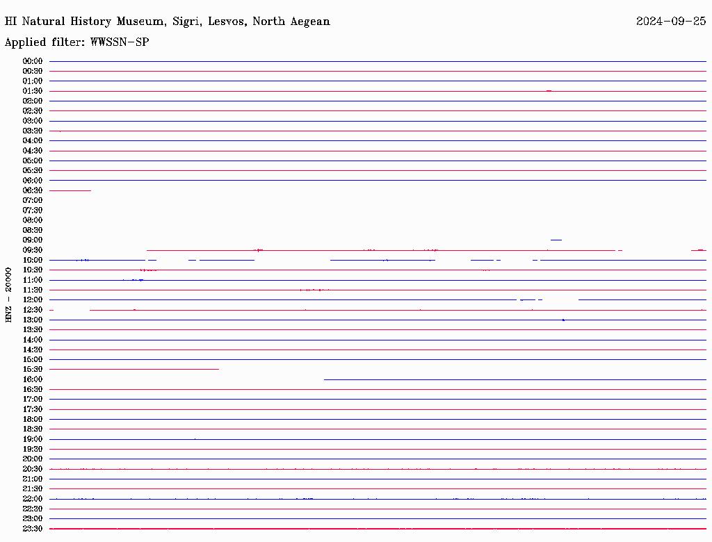
Task: Click the short blue 09:00 trace segment
Action: tap(556, 240)
